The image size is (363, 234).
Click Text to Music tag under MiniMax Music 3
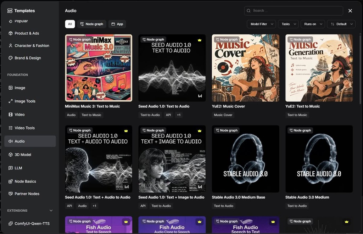click(x=91, y=115)
